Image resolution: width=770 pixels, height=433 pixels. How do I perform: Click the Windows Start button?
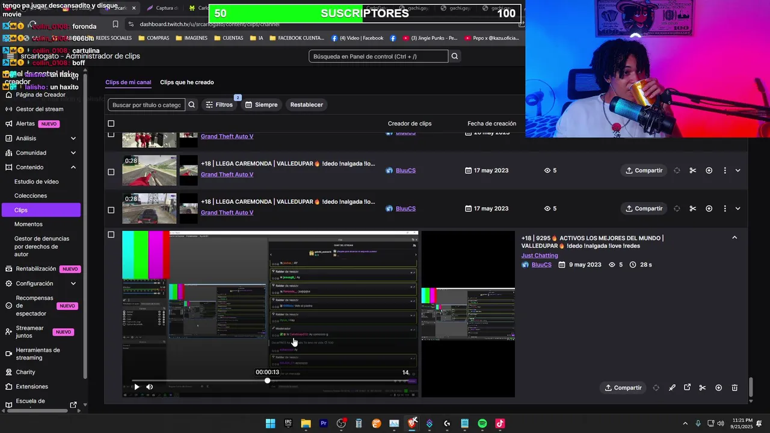coord(270,423)
